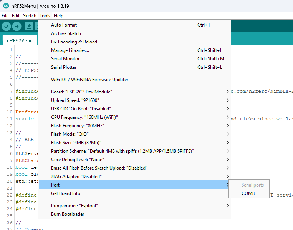293x230 pixels.
Task: Expand Flash Size "4MB (32Mb)" submenu
Action: click(134, 143)
